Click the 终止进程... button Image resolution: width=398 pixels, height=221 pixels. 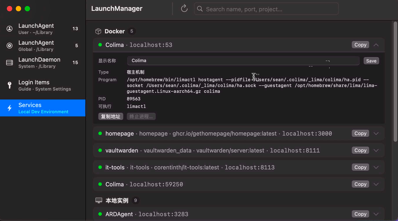tap(141, 116)
